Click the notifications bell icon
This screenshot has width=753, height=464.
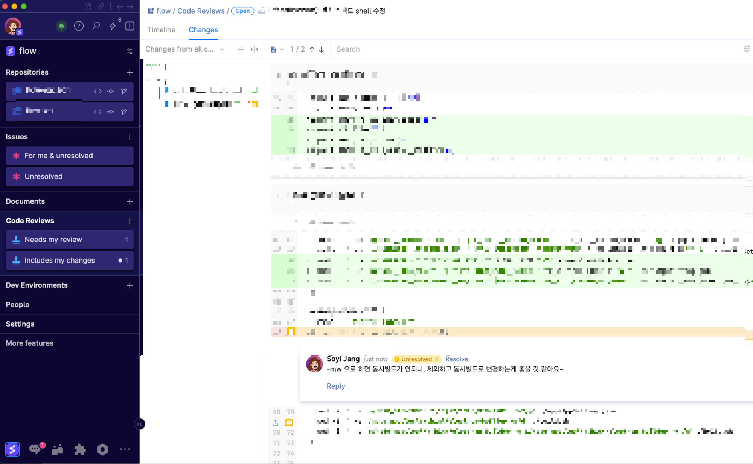(x=61, y=26)
